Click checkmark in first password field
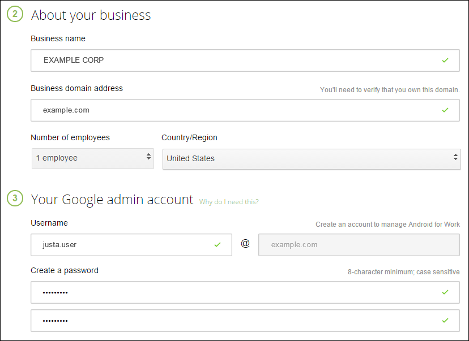This screenshot has height=341, width=469. click(x=445, y=292)
